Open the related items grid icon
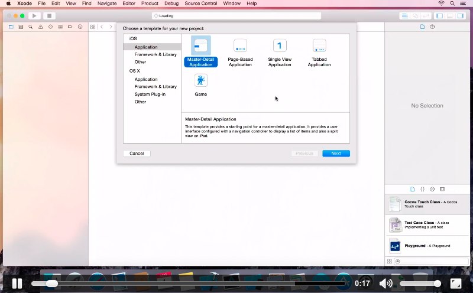The height and width of the screenshot is (293, 473). (x=93, y=27)
